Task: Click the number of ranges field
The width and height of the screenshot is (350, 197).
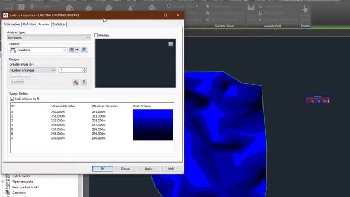Action: 71,71
